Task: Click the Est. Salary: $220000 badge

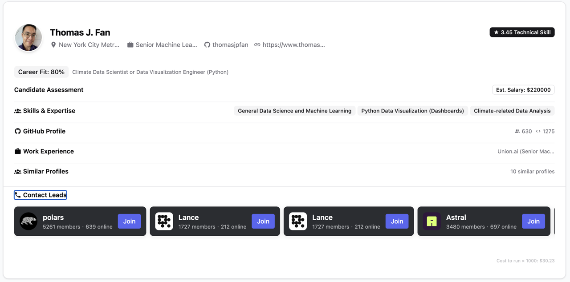Action: (523, 90)
